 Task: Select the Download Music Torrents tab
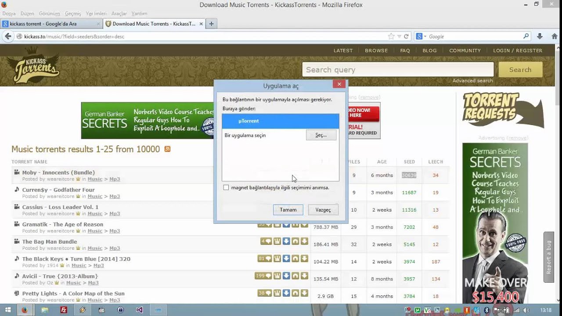(155, 24)
